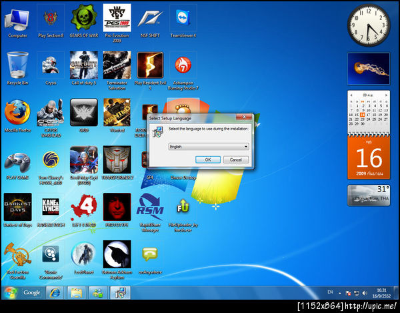Open the jellyfish slideshow gadget
The image size is (400, 313).
click(369, 69)
